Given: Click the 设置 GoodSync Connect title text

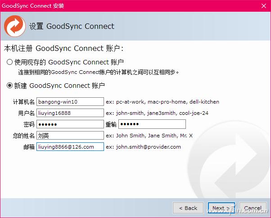Looking at the screenshot, I should [72, 26].
